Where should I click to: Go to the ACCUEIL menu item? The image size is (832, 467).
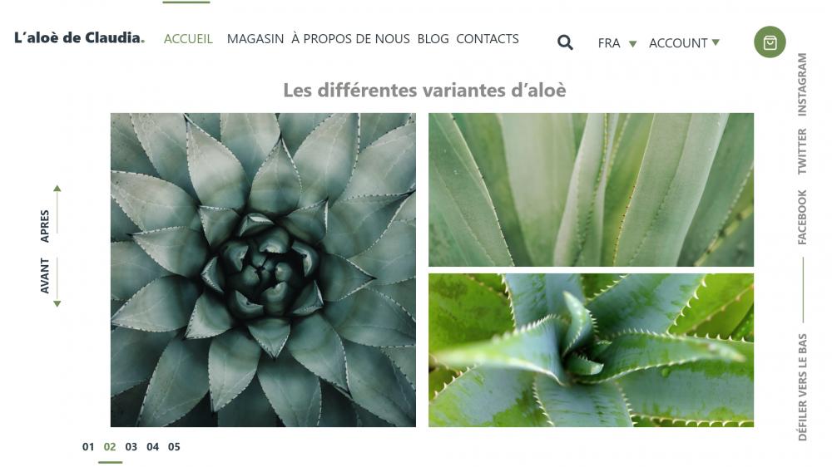coord(188,39)
